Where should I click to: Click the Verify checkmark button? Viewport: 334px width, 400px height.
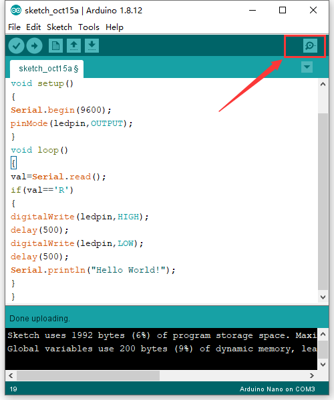coord(16,46)
